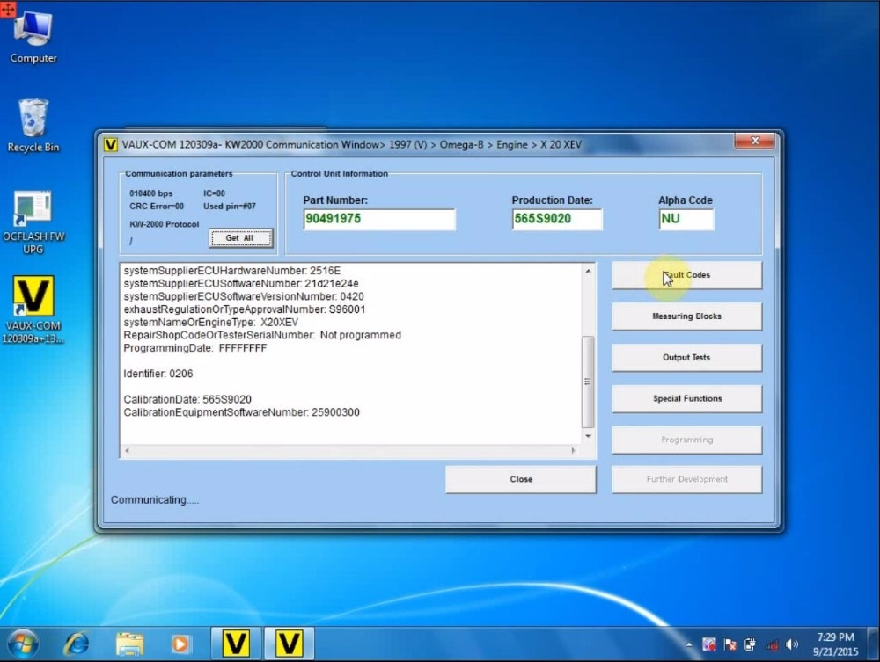Click the info list scroll down arrow
880x662 pixels.
pos(588,436)
